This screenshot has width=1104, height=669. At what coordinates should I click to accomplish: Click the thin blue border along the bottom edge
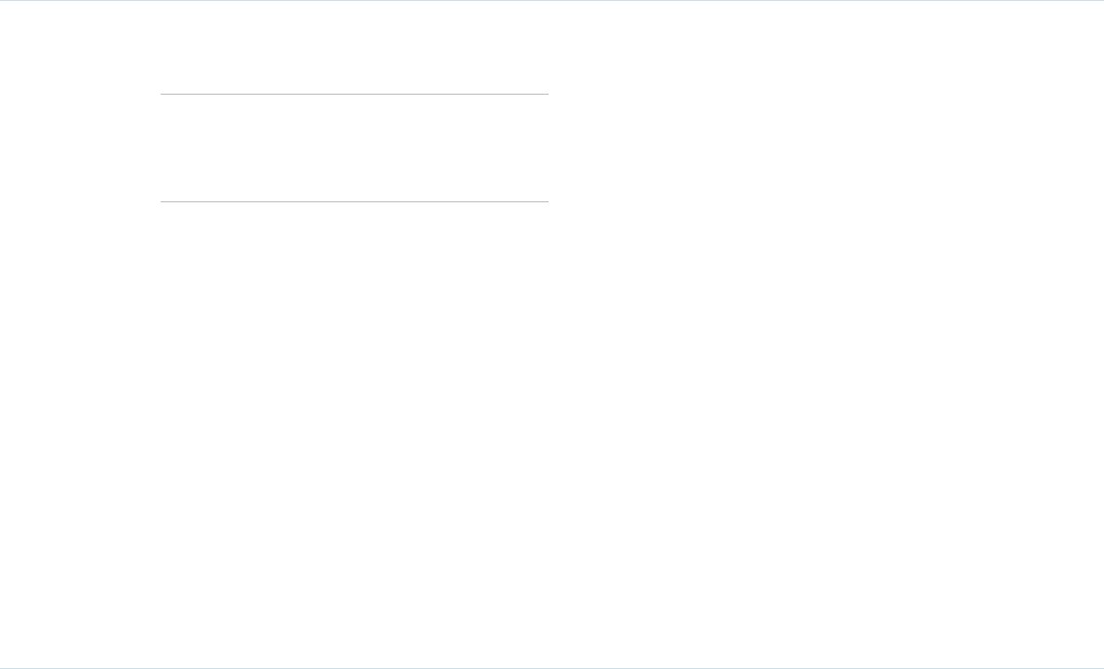pos(552,667)
